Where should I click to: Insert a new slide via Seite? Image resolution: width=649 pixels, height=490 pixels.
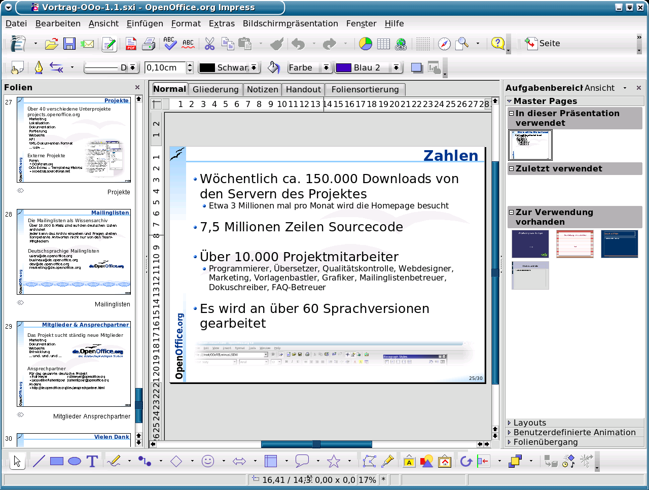pyautogui.click(x=543, y=44)
